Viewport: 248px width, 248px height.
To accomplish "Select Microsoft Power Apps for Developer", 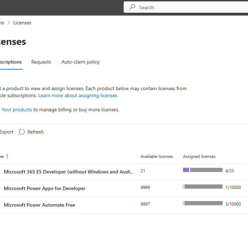I will [45, 188].
